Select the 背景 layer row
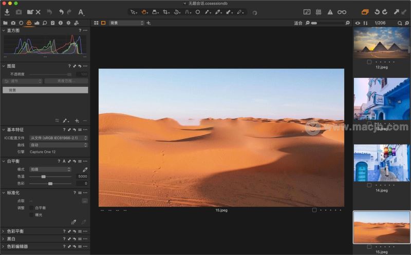 pos(45,90)
